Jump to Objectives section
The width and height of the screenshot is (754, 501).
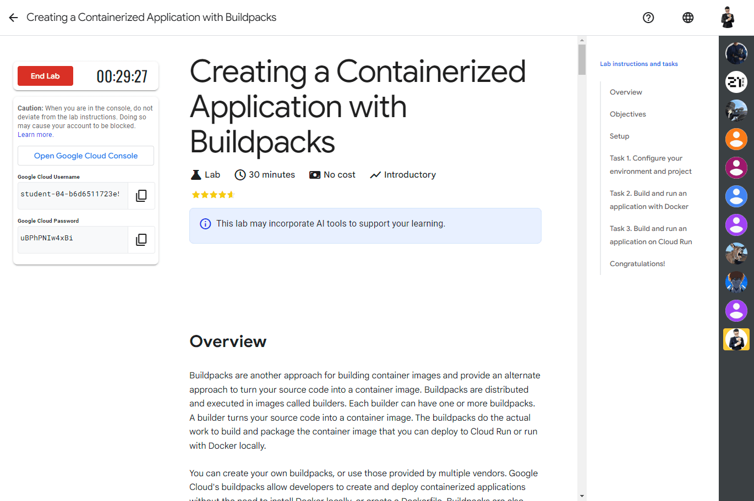tap(628, 114)
